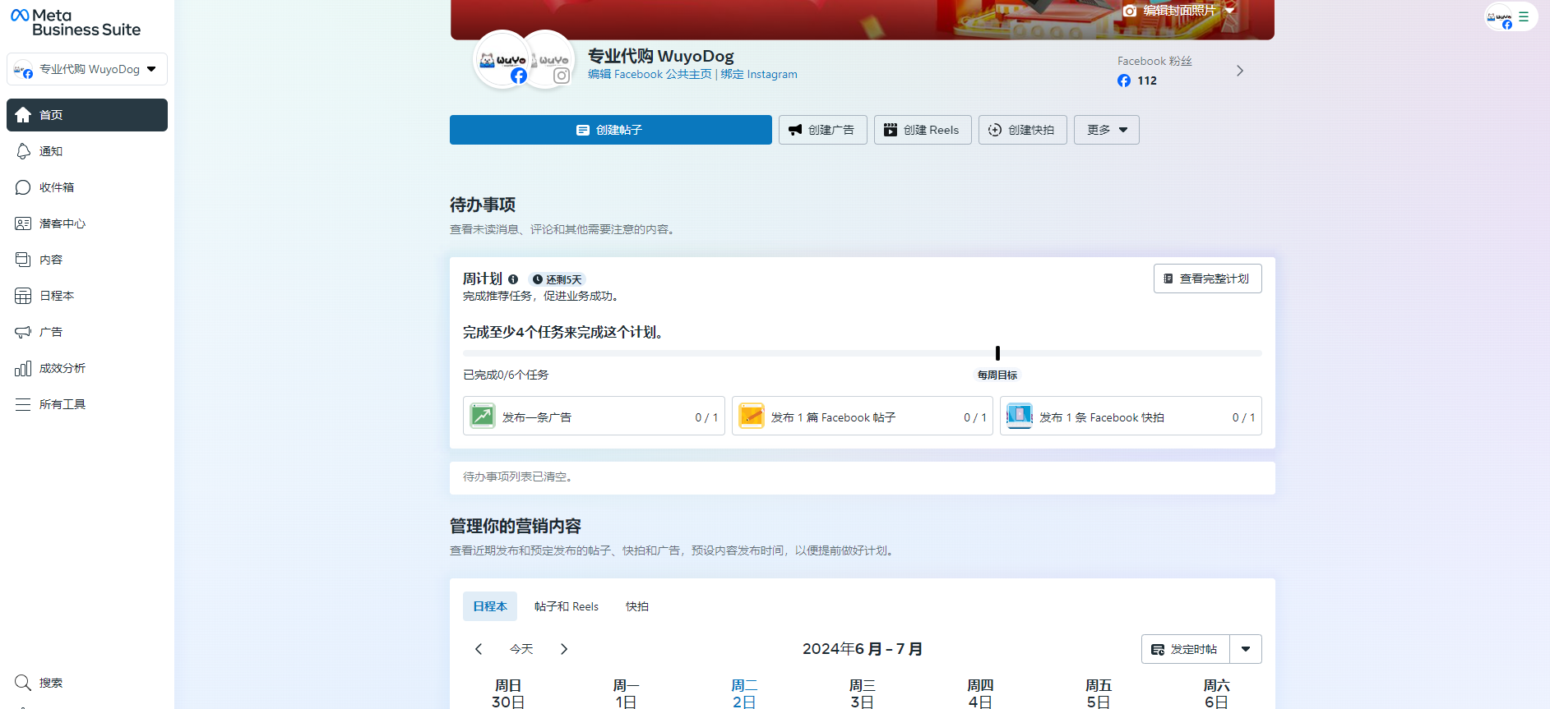The image size is (1550, 709).
Task: Select the 周二 2日 calendar column header
Action: click(744, 693)
